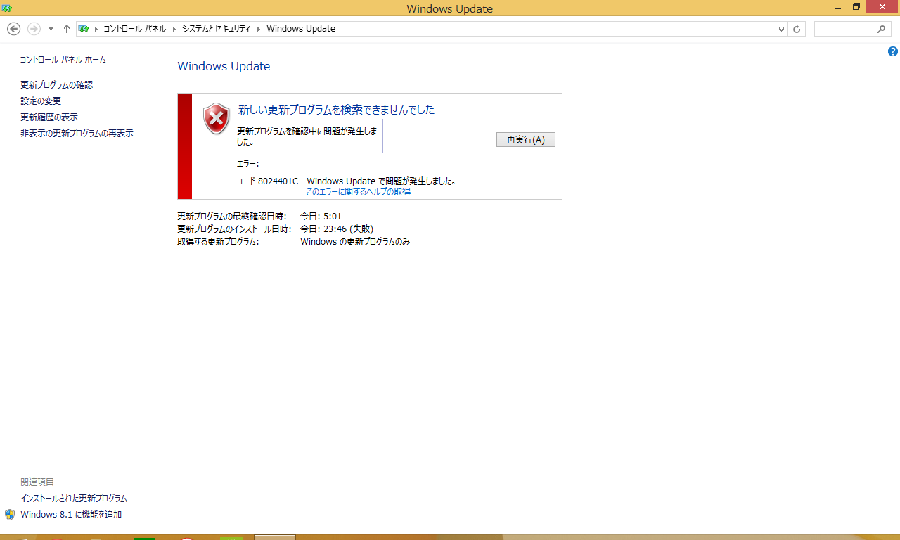Open このエラーに関するヘルプの取得 help link

358,191
